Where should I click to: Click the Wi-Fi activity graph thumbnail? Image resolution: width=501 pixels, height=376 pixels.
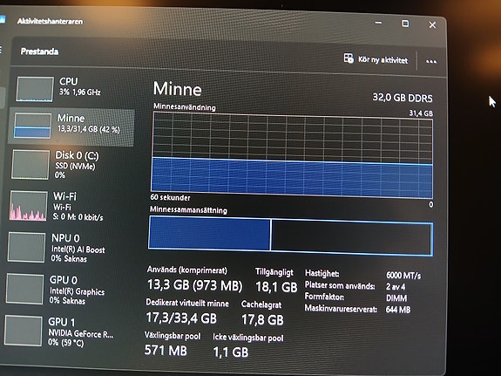[29, 206]
